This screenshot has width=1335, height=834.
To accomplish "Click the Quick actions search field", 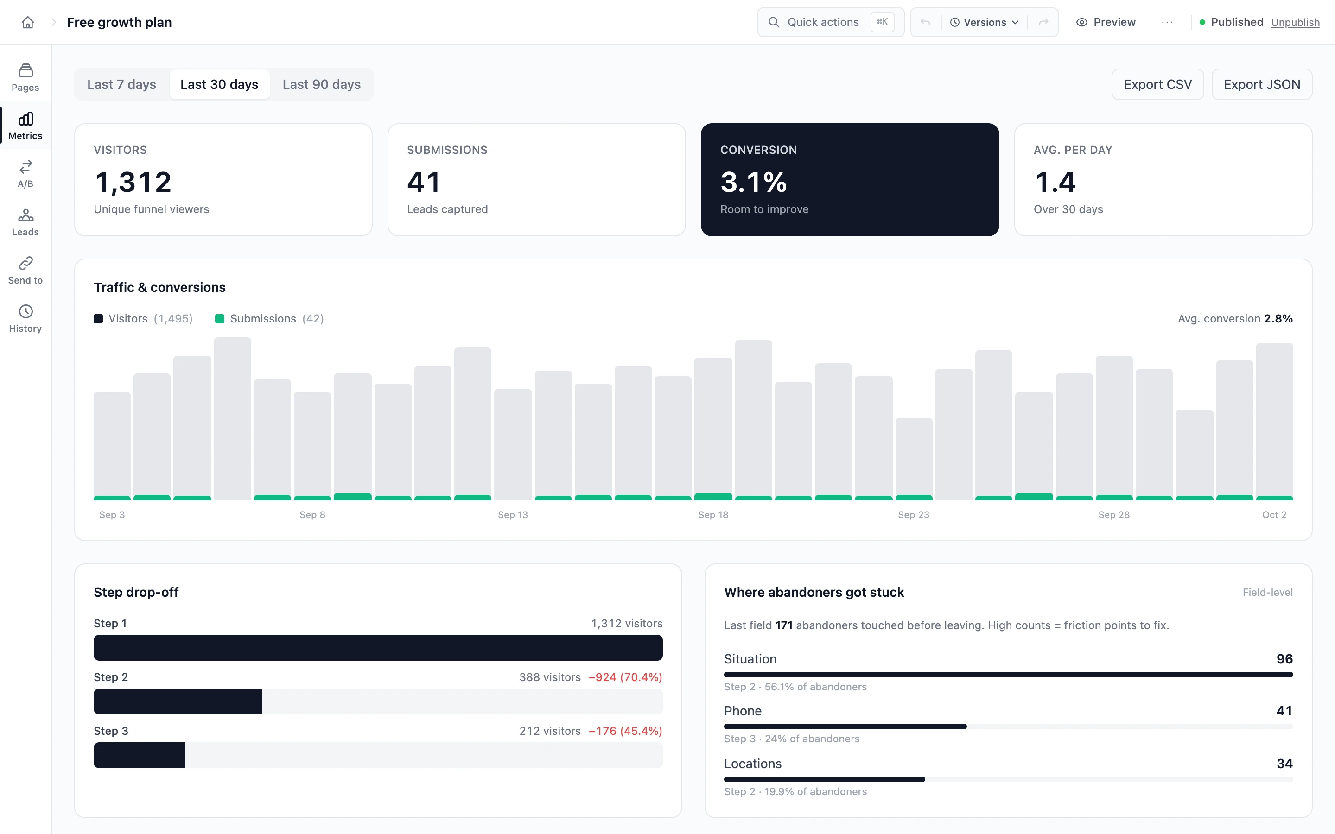I will (x=831, y=22).
